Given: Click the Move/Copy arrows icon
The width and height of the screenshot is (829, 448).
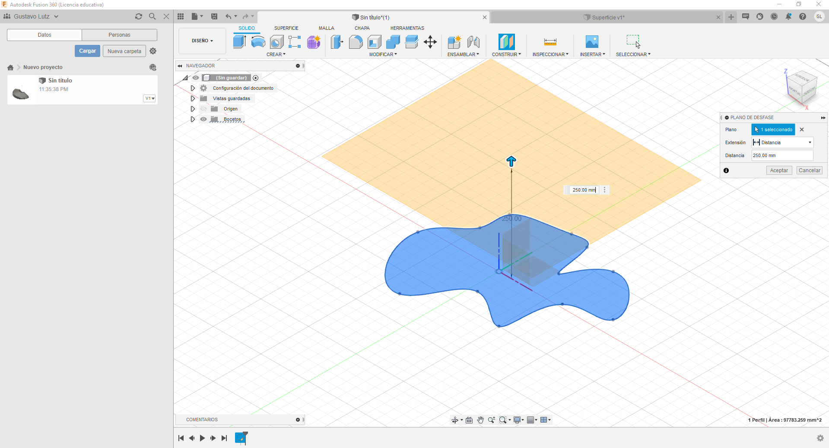Looking at the screenshot, I should click(x=430, y=42).
